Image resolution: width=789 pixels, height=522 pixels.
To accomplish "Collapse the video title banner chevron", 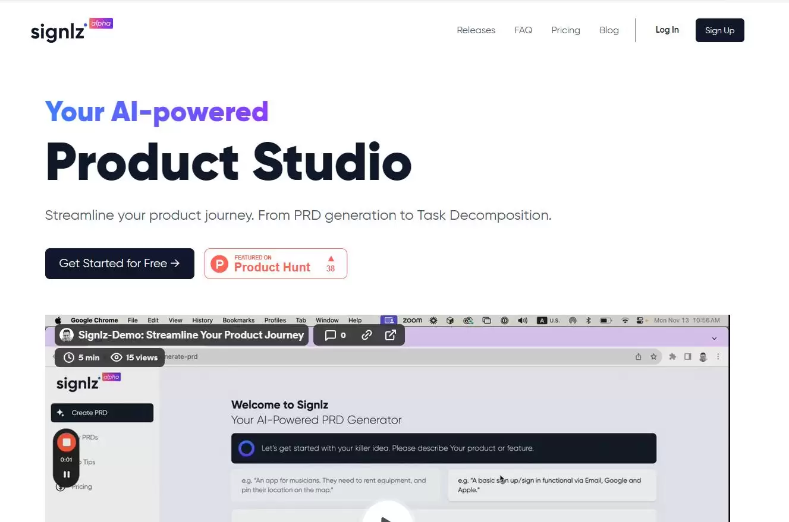I will pyautogui.click(x=713, y=338).
